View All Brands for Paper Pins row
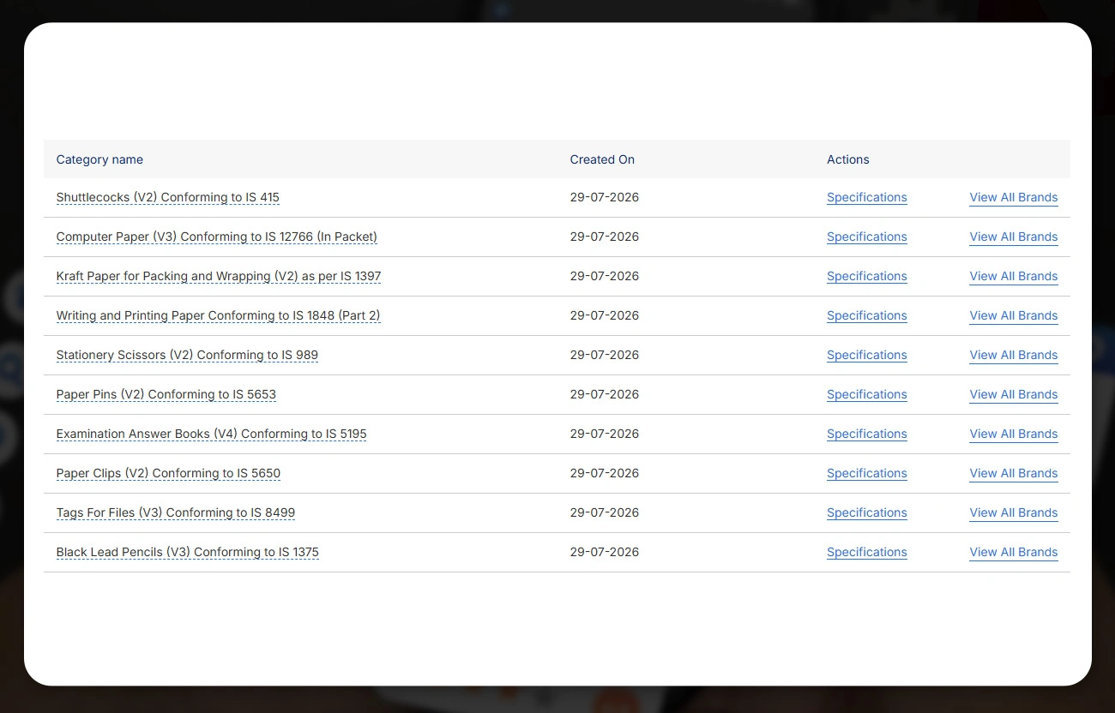This screenshot has width=1115, height=713. click(1014, 394)
